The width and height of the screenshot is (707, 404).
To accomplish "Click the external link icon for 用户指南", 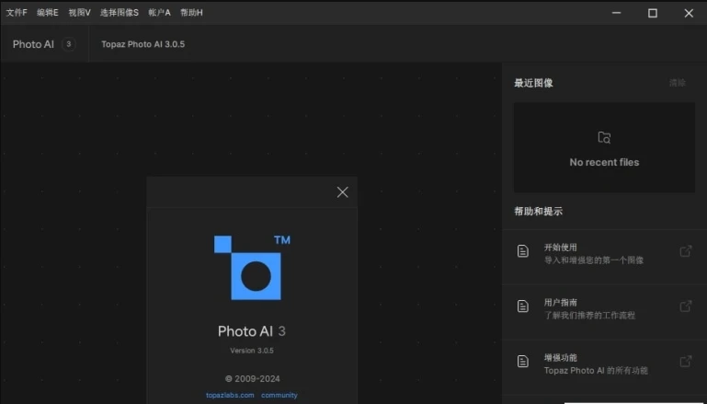I will (x=685, y=306).
